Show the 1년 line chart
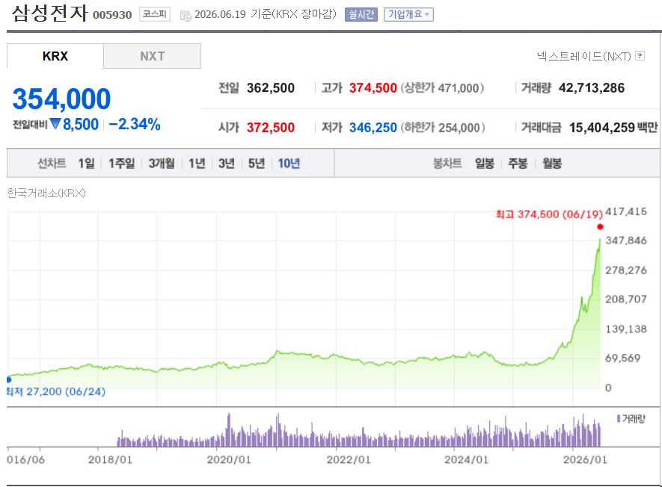The height and width of the screenshot is (487, 662). [197, 163]
